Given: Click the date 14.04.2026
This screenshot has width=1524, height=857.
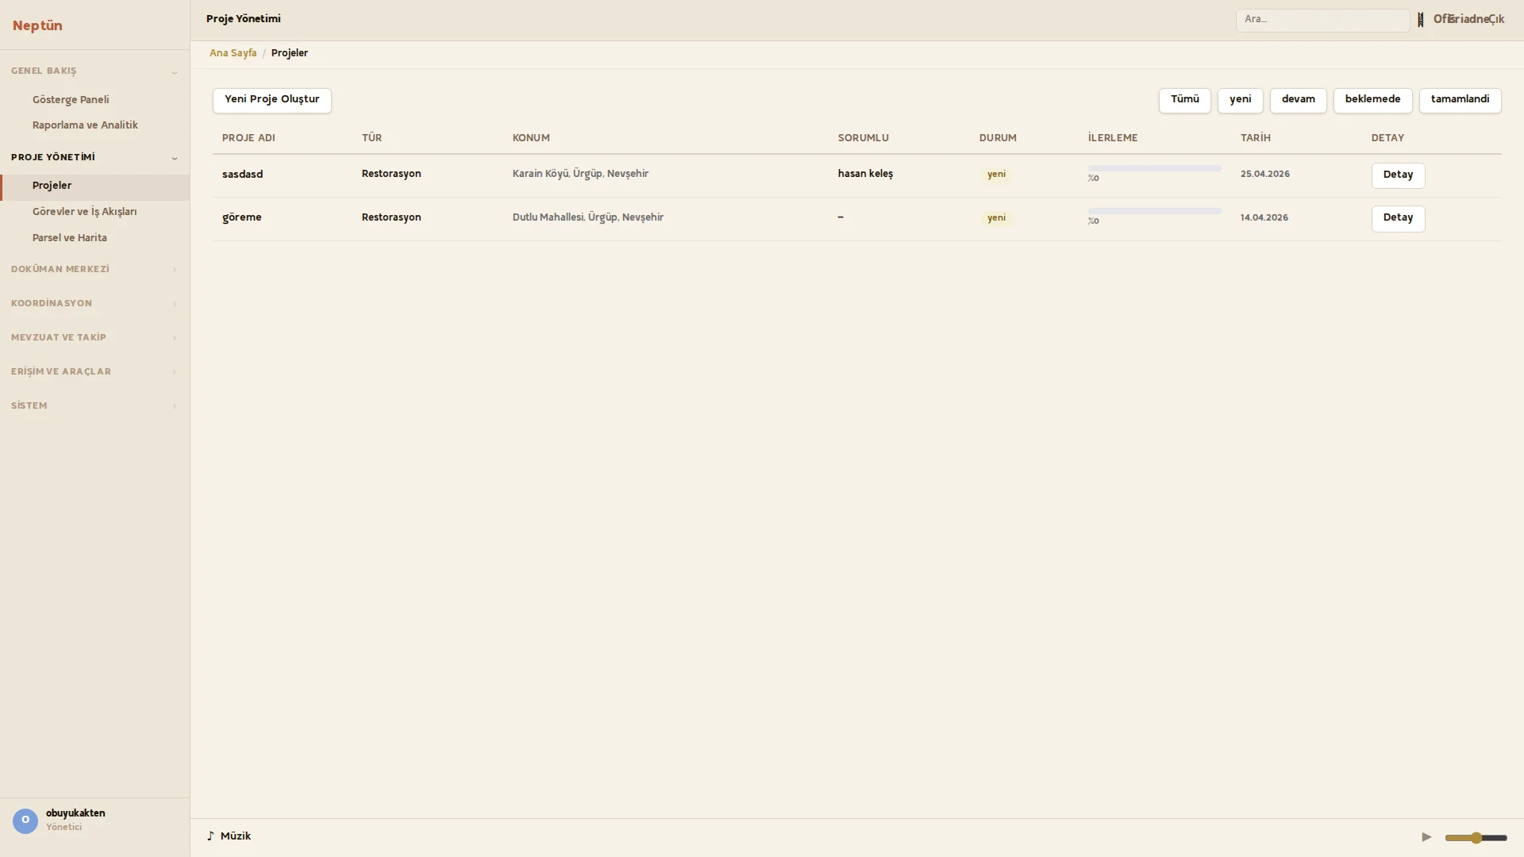Looking at the screenshot, I should click(1264, 218).
